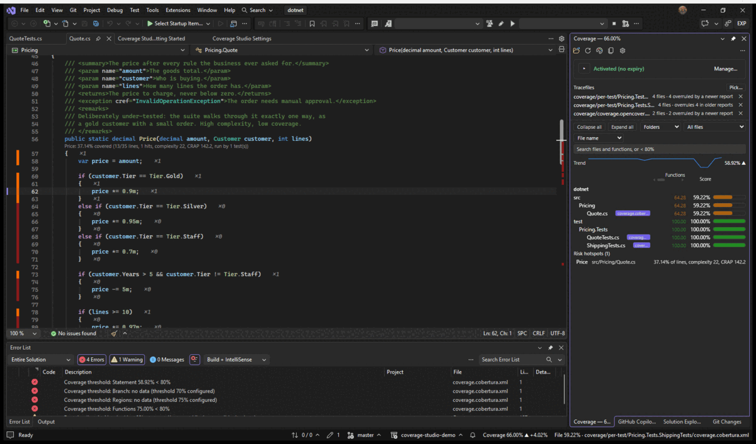Open the Pricing.Quote type dropdown
The height and width of the screenshot is (444, 756).
click(282, 50)
